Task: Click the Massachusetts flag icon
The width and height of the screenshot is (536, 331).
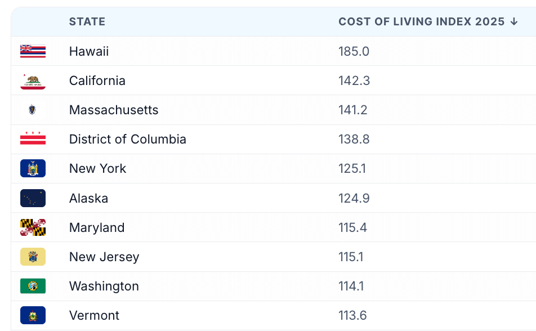Action: pyautogui.click(x=33, y=110)
